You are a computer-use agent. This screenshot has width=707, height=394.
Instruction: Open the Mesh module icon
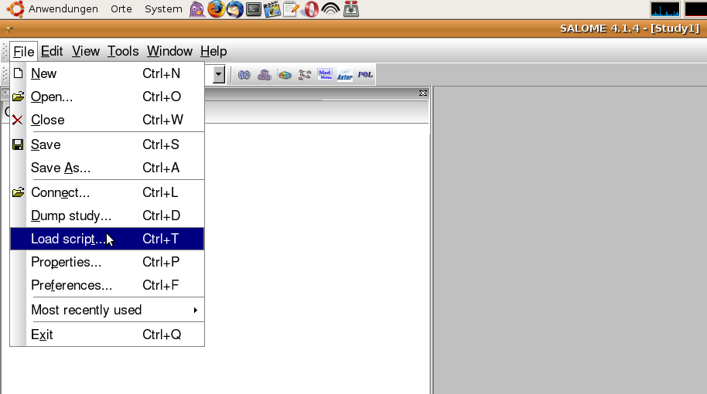(x=265, y=75)
